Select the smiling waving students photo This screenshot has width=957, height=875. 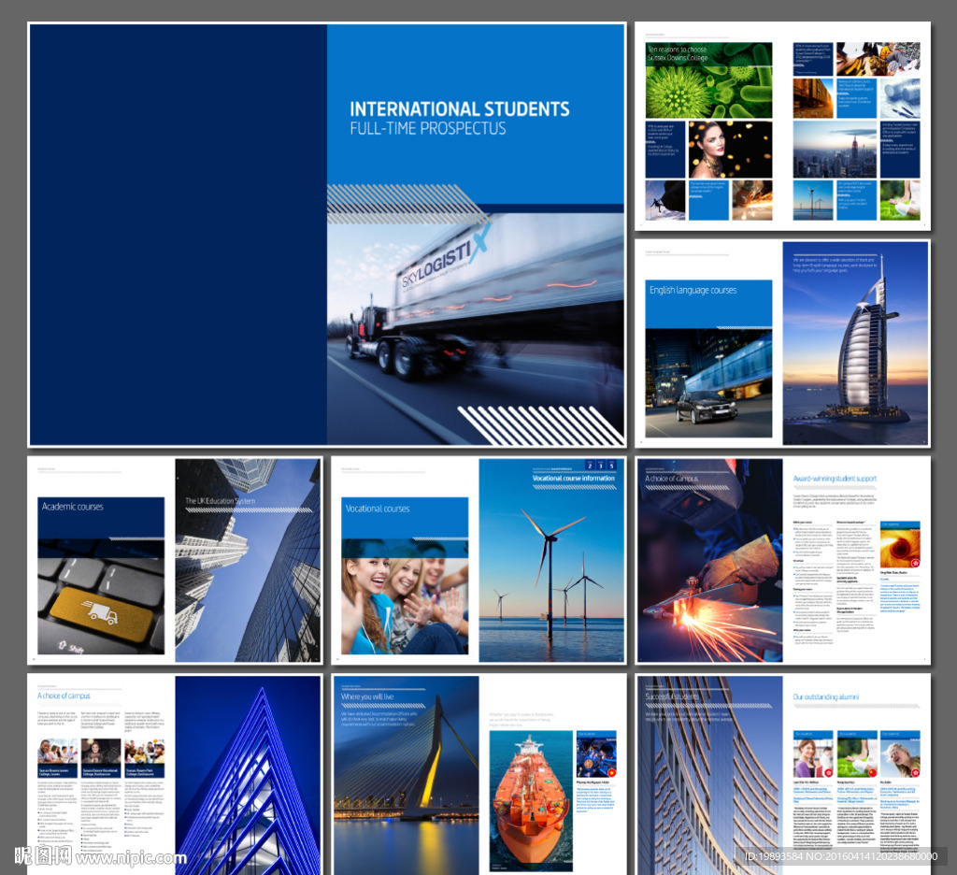[x=405, y=596]
